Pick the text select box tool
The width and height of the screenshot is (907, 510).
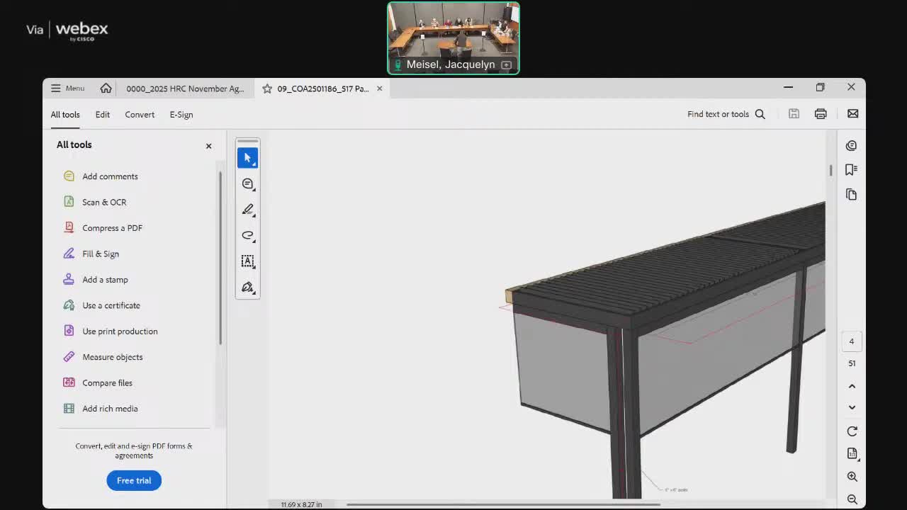[x=247, y=261]
